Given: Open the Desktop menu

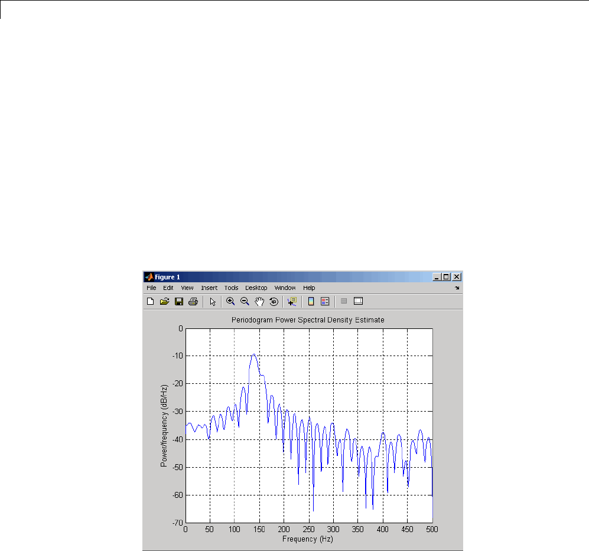Looking at the screenshot, I should 256,288.
